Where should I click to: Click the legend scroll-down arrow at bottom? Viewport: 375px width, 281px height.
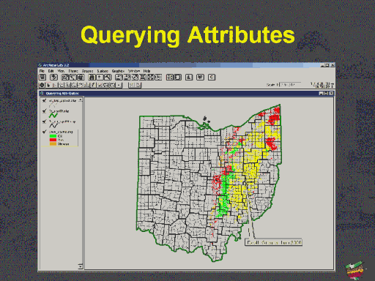tap(81, 267)
